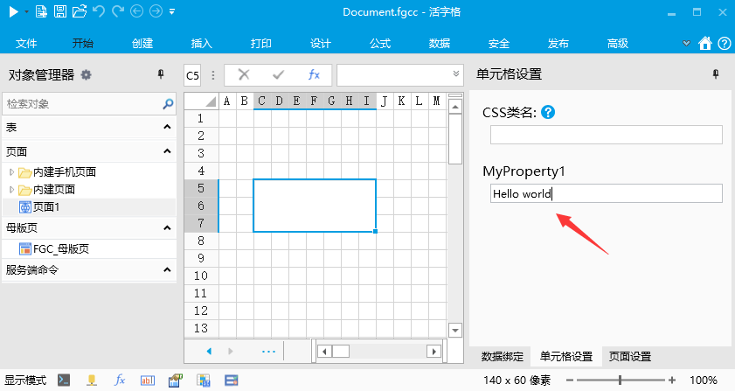Image resolution: width=735 pixels, height=391 pixels.
Task: Open the run button dropdown arrow
Action: (x=26, y=11)
